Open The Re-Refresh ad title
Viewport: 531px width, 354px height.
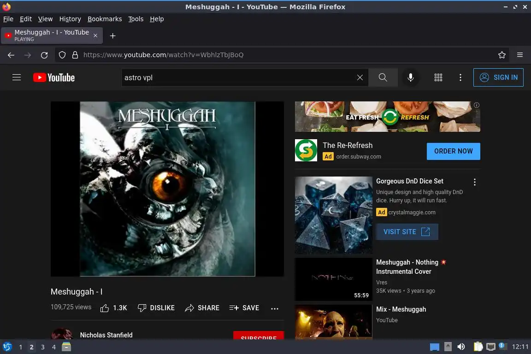348,145
